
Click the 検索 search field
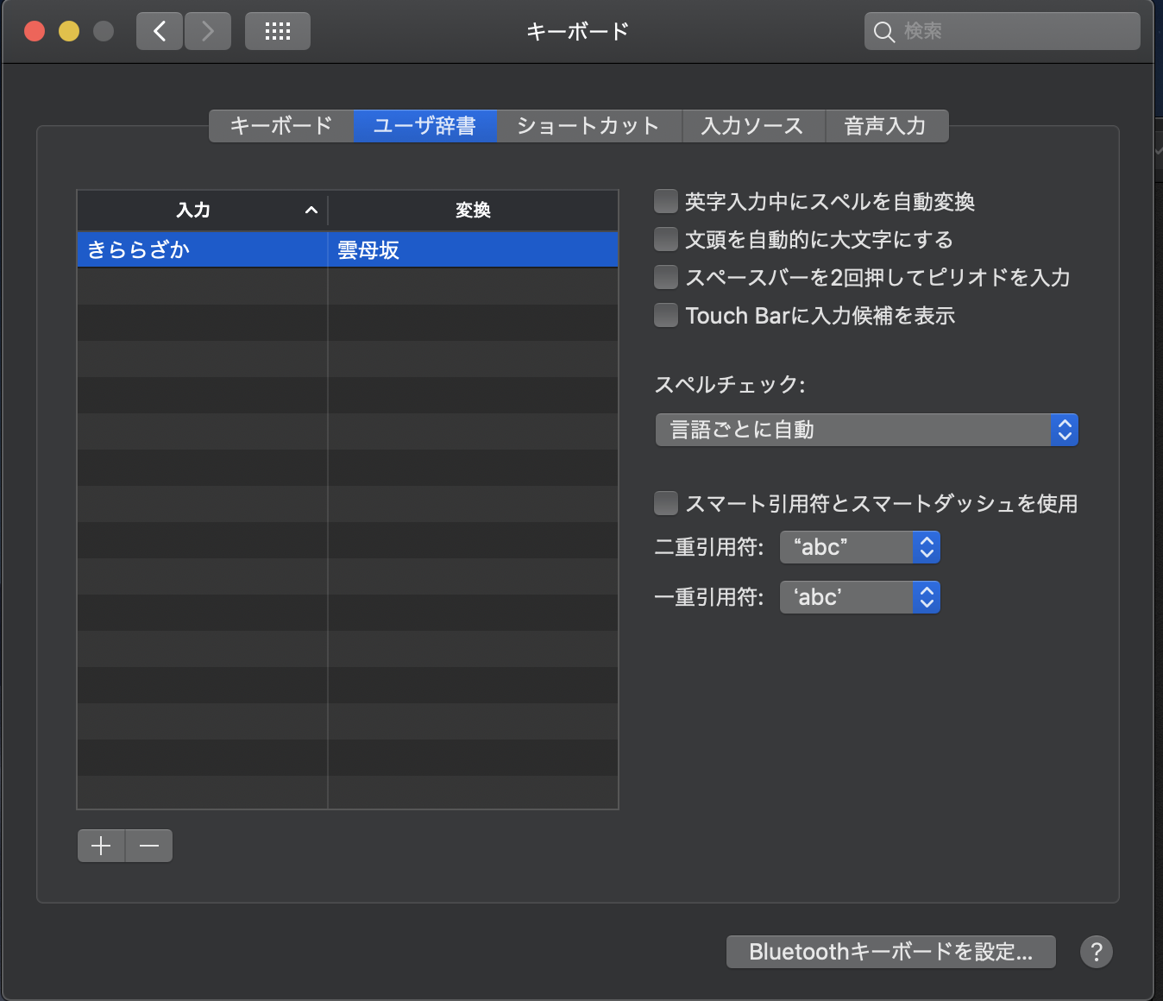1003,31
